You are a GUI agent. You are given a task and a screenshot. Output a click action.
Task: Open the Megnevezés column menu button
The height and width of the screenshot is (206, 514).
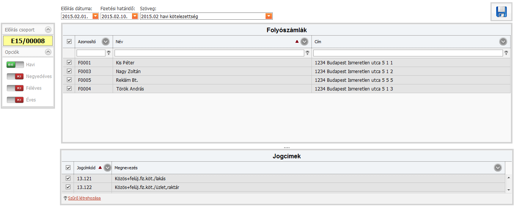click(498, 167)
